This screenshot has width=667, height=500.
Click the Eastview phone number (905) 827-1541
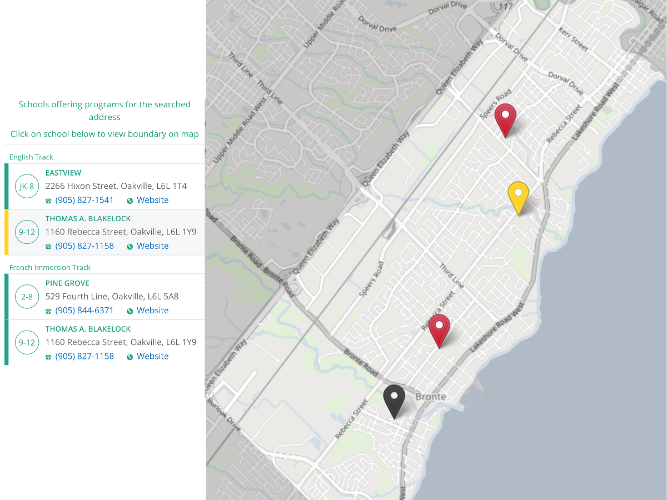(84, 200)
